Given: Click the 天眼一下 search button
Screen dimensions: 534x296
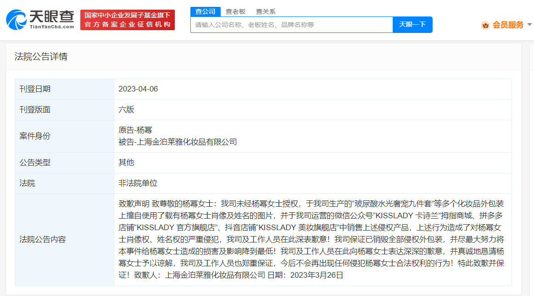Looking at the screenshot, I should pyautogui.click(x=412, y=25).
